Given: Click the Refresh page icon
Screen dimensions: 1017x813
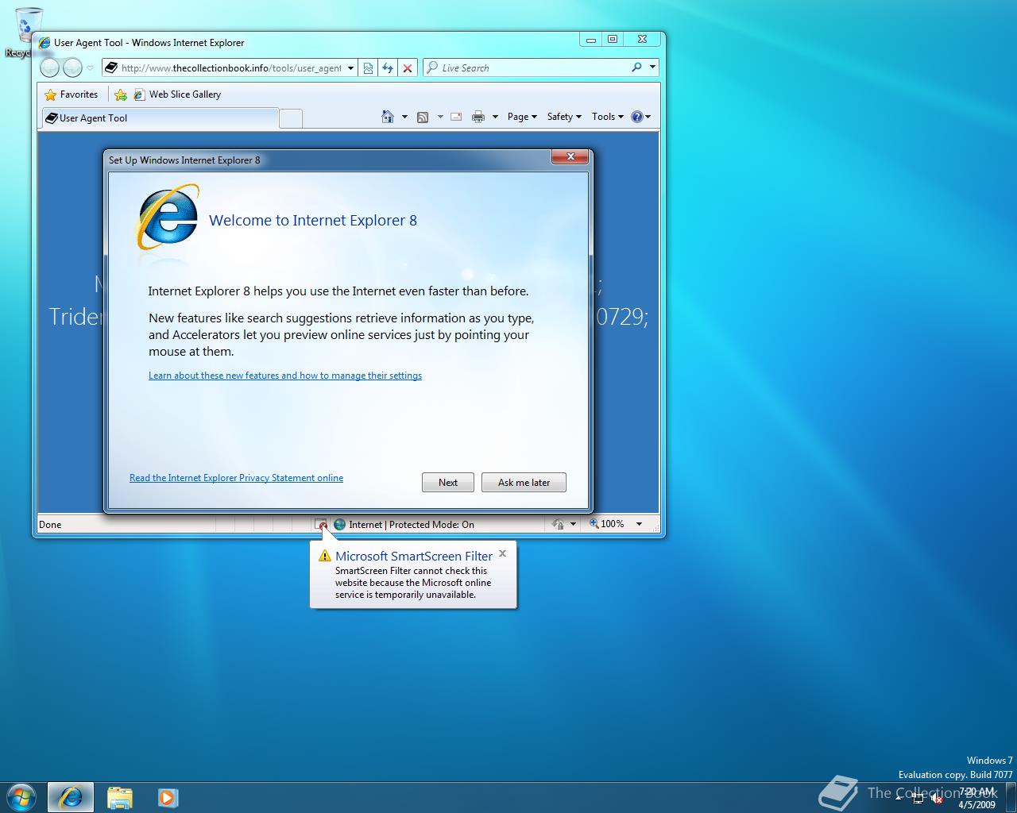Looking at the screenshot, I should click(388, 68).
